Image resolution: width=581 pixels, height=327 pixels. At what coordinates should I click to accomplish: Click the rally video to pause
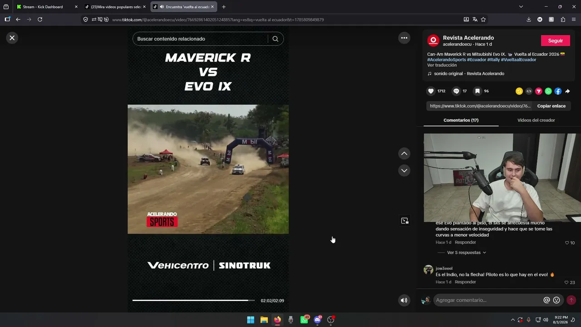pos(208,169)
